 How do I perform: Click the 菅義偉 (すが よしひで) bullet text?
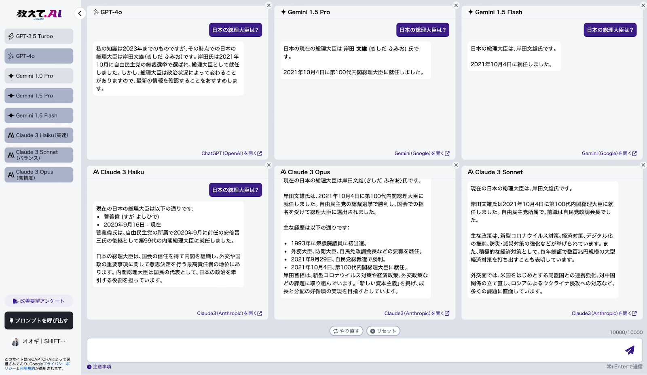tap(131, 217)
